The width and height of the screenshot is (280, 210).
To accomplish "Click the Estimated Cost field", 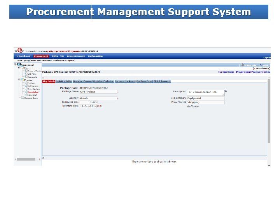I will tap(89, 102).
